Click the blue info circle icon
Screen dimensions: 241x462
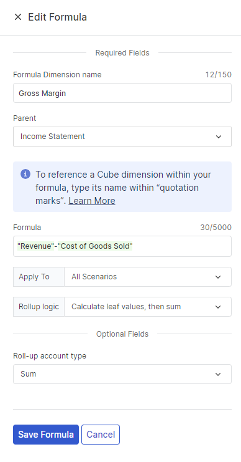[x=25, y=174]
